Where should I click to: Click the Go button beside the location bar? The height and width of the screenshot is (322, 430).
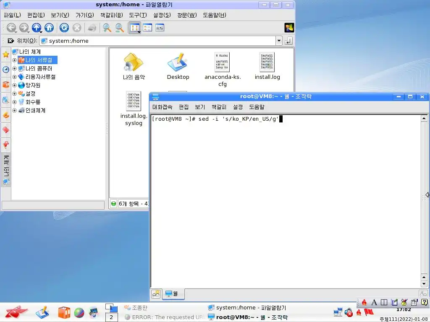(288, 41)
